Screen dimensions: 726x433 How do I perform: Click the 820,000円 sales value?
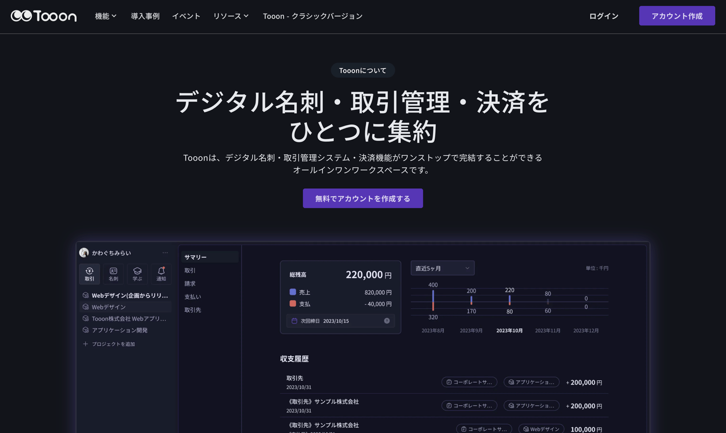point(378,293)
